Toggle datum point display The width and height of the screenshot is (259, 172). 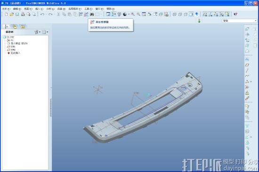pyautogui.click(x=216, y=15)
